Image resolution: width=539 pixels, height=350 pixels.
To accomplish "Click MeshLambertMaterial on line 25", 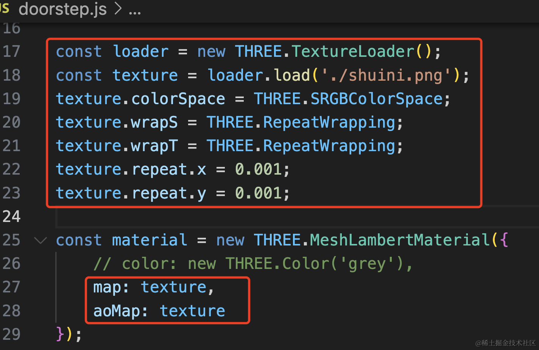I will (x=400, y=240).
